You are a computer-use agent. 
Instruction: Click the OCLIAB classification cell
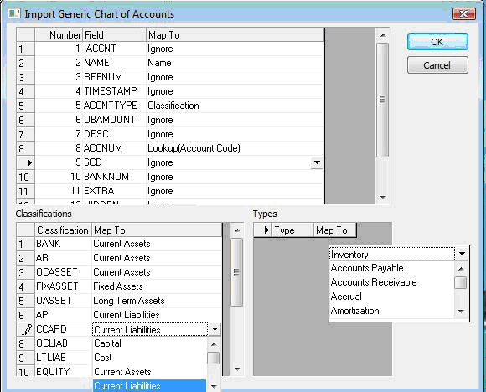tap(63, 343)
